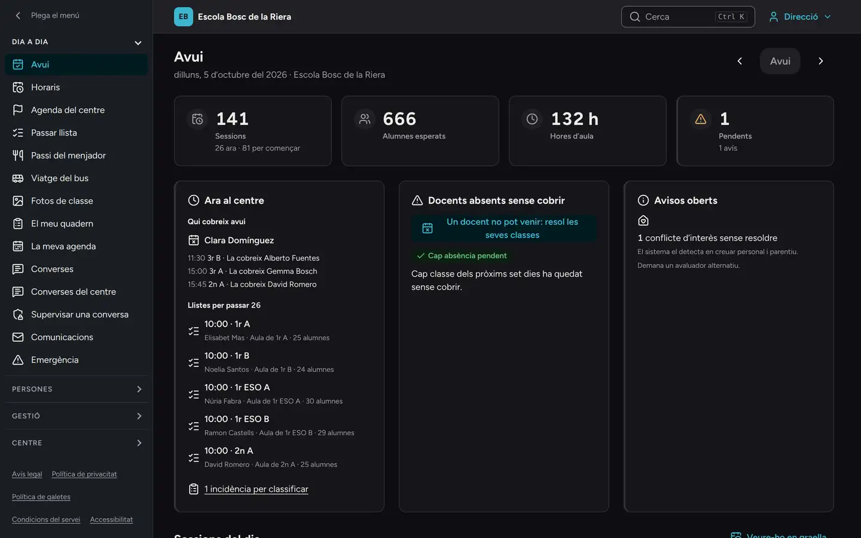Click the Avui date button

click(780, 61)
